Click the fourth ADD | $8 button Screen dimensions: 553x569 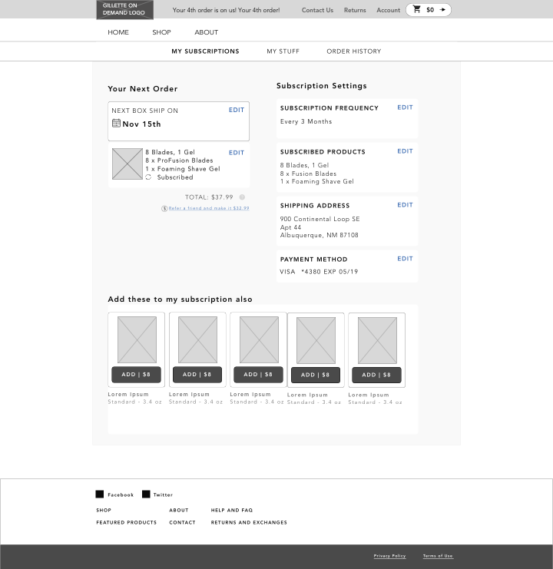click(316, 375)
